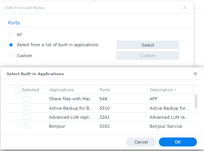Viewport: 204px width, 151px height.
Task: Confirm selection with the OK button
Action: (178, 142)
